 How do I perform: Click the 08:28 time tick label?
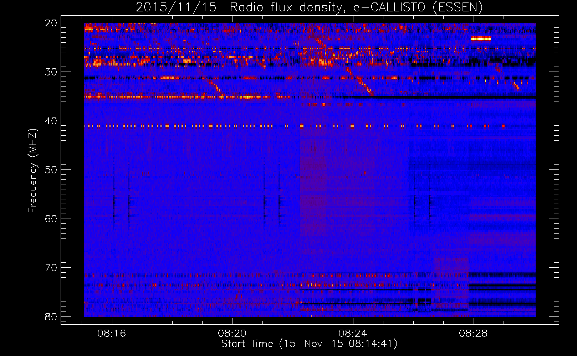pyautogui.click(x=473, y=334)
